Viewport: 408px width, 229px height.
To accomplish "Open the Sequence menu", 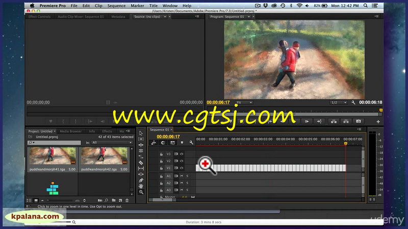I will (x=116, y=6).
